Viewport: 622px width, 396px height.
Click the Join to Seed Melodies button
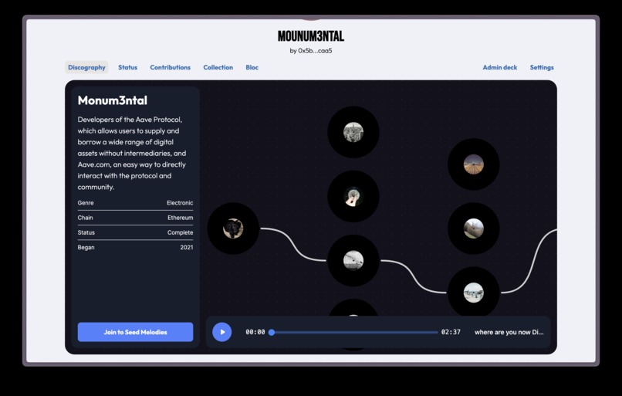tap(135, 332)
